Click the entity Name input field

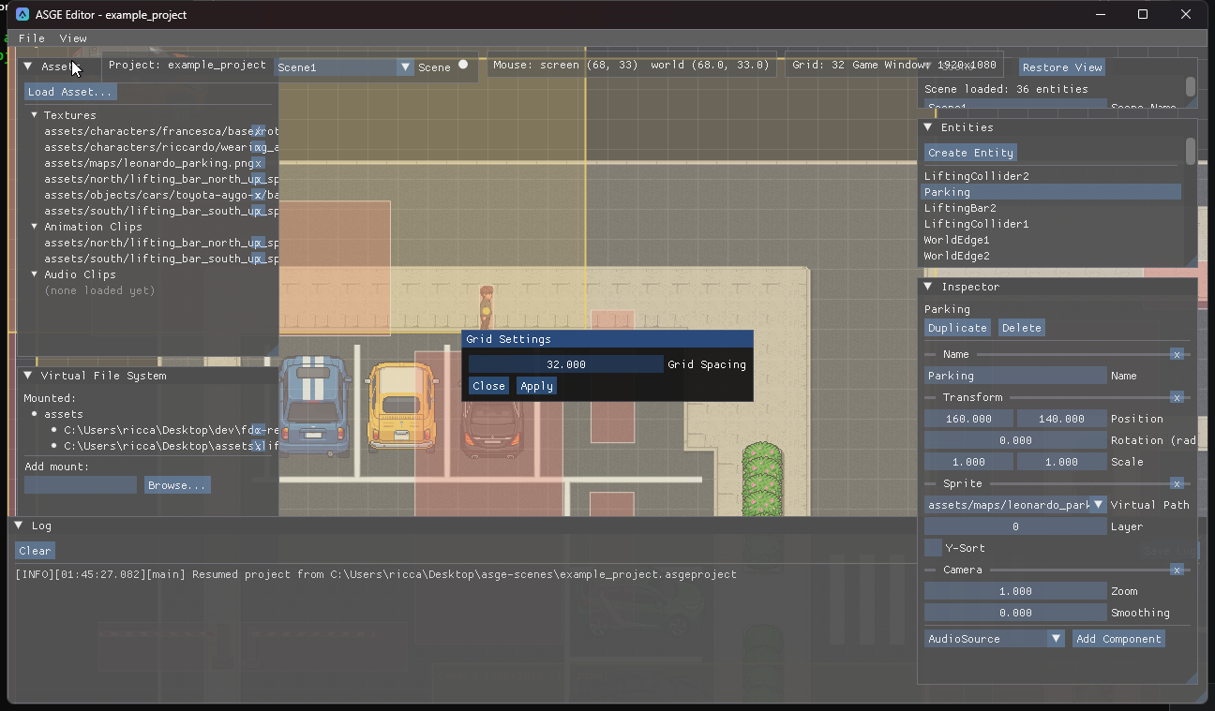point(1015,376)
